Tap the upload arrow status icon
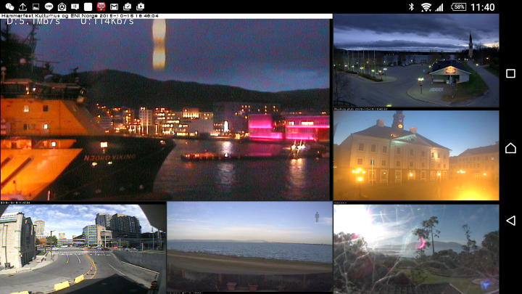The height and width of the screenshot is (294, 522). tap(22, 7)
